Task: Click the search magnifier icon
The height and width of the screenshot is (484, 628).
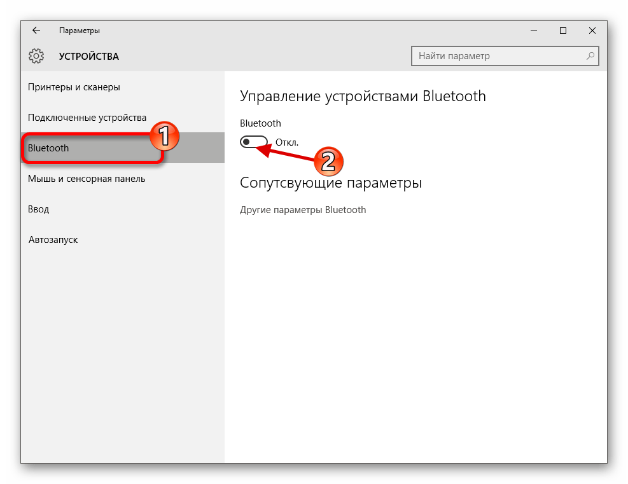Action: 591,56
